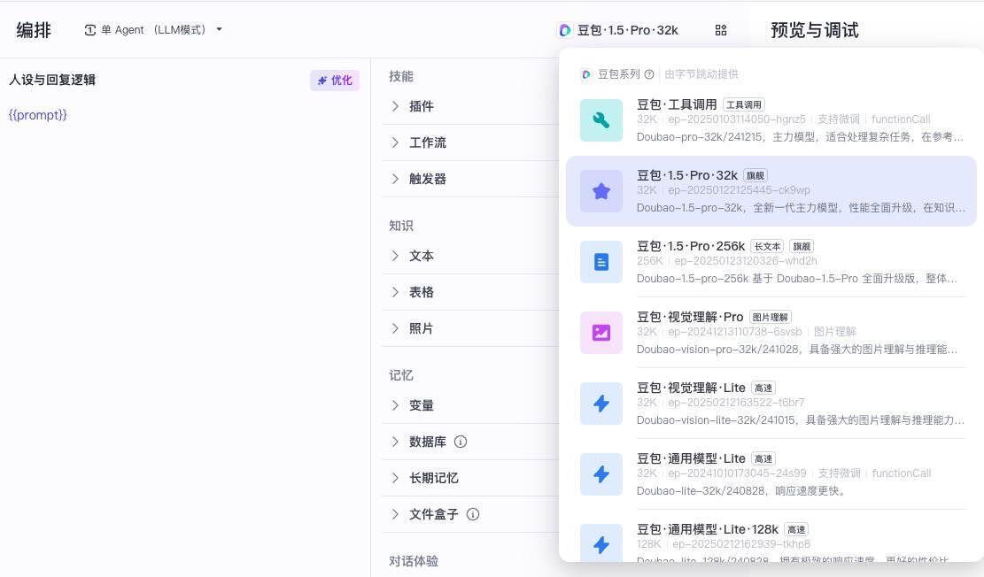Click the 人设与回复逻辑 label
This screenshot has width=984, height=577.
point(52,80)
